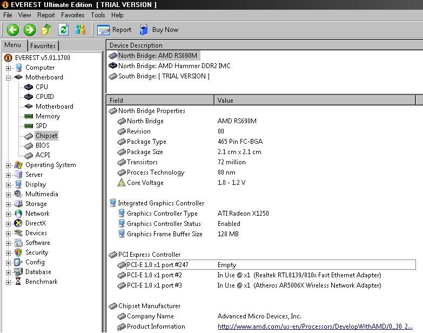Viewport: 423px width, 333px height.
Task: Expand the Server tree node
Action: (8, 175)
